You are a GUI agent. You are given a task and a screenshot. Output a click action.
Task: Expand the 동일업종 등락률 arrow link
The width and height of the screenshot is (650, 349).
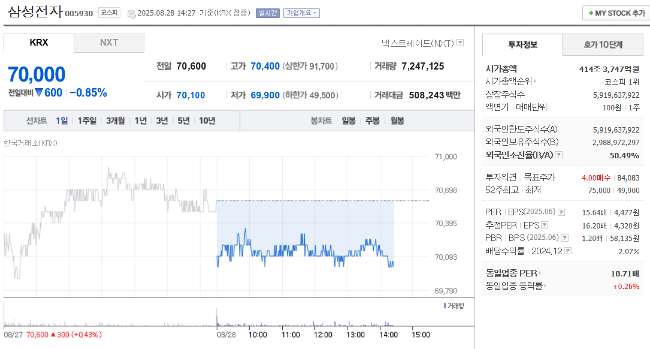[545, 285]
